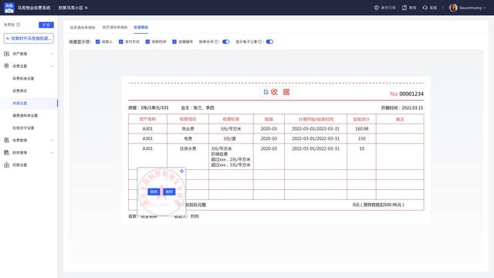This screenshot has height=278, width=494.
Task: Click the 财务管理 sidebar icon
Action: (7, 153)
